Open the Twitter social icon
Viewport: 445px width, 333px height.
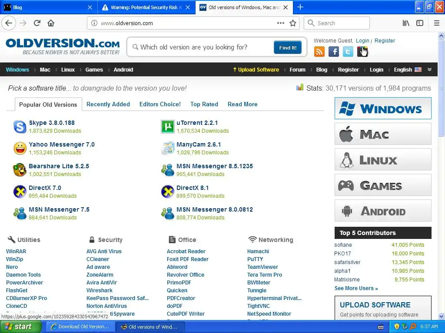(348, 52)
